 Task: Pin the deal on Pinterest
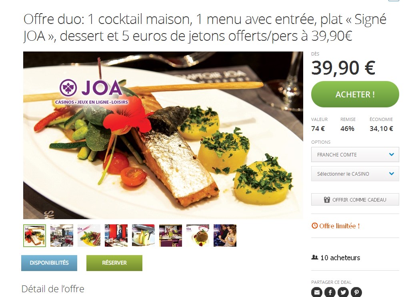356,292
